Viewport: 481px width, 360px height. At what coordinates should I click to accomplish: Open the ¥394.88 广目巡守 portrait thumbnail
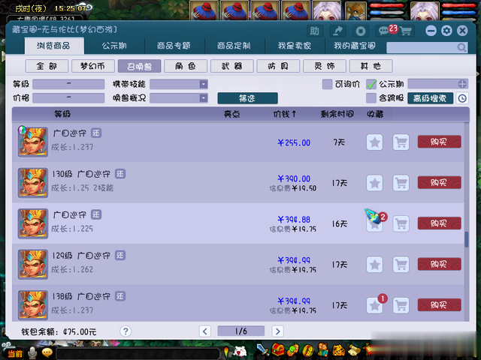click(33, 223)
